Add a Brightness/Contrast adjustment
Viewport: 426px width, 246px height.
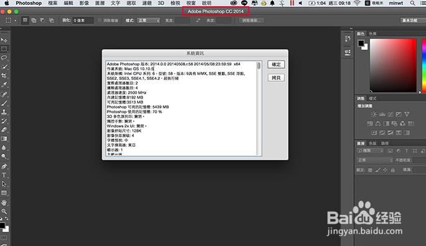click(374, 114)
